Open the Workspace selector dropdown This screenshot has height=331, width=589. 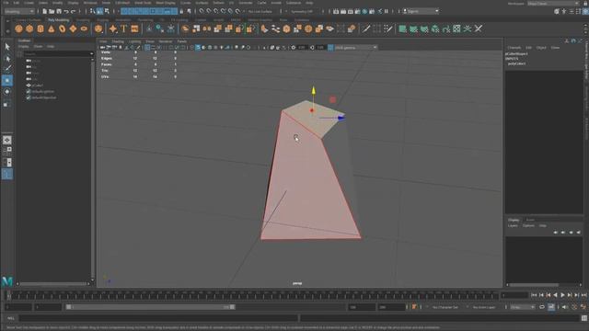point(553,3)
